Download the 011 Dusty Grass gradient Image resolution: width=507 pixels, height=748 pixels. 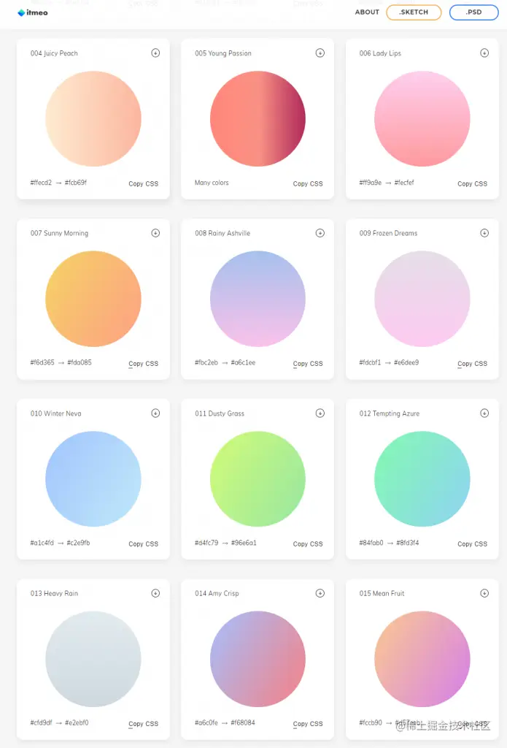tap(320, 413)
